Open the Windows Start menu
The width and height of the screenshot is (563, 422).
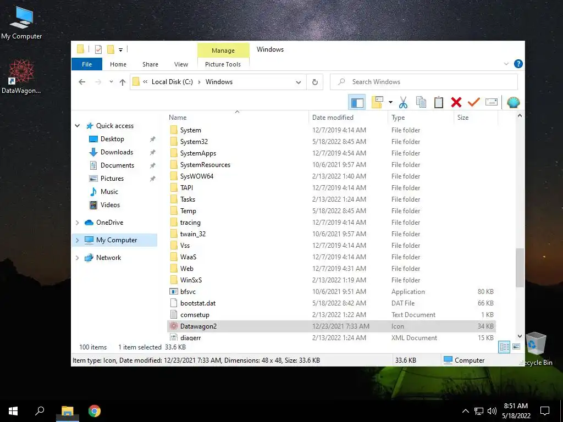point(13,411)
